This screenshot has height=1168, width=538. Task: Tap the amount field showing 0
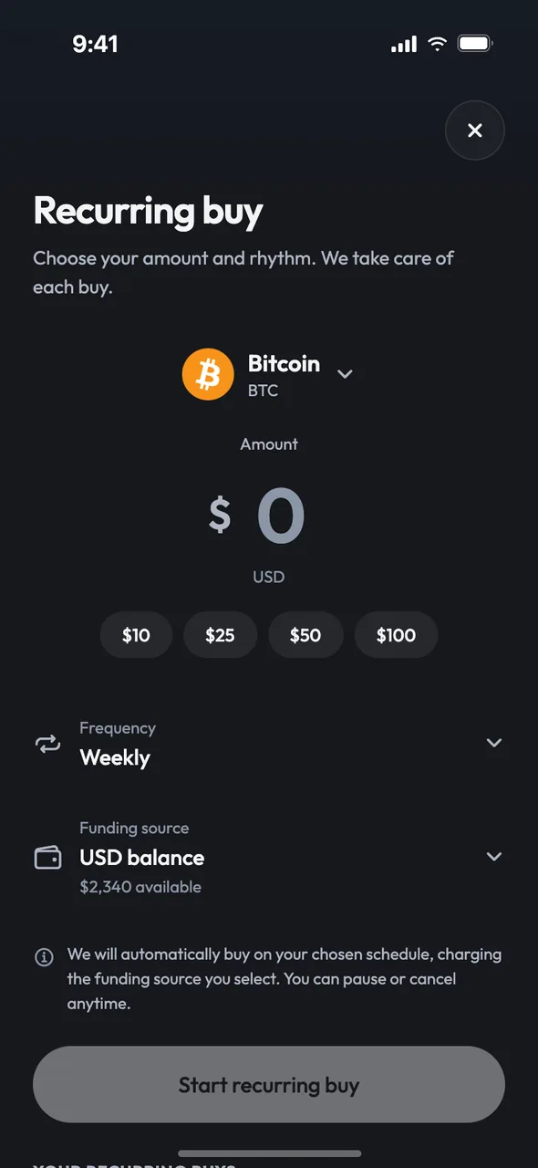point(280,516)
